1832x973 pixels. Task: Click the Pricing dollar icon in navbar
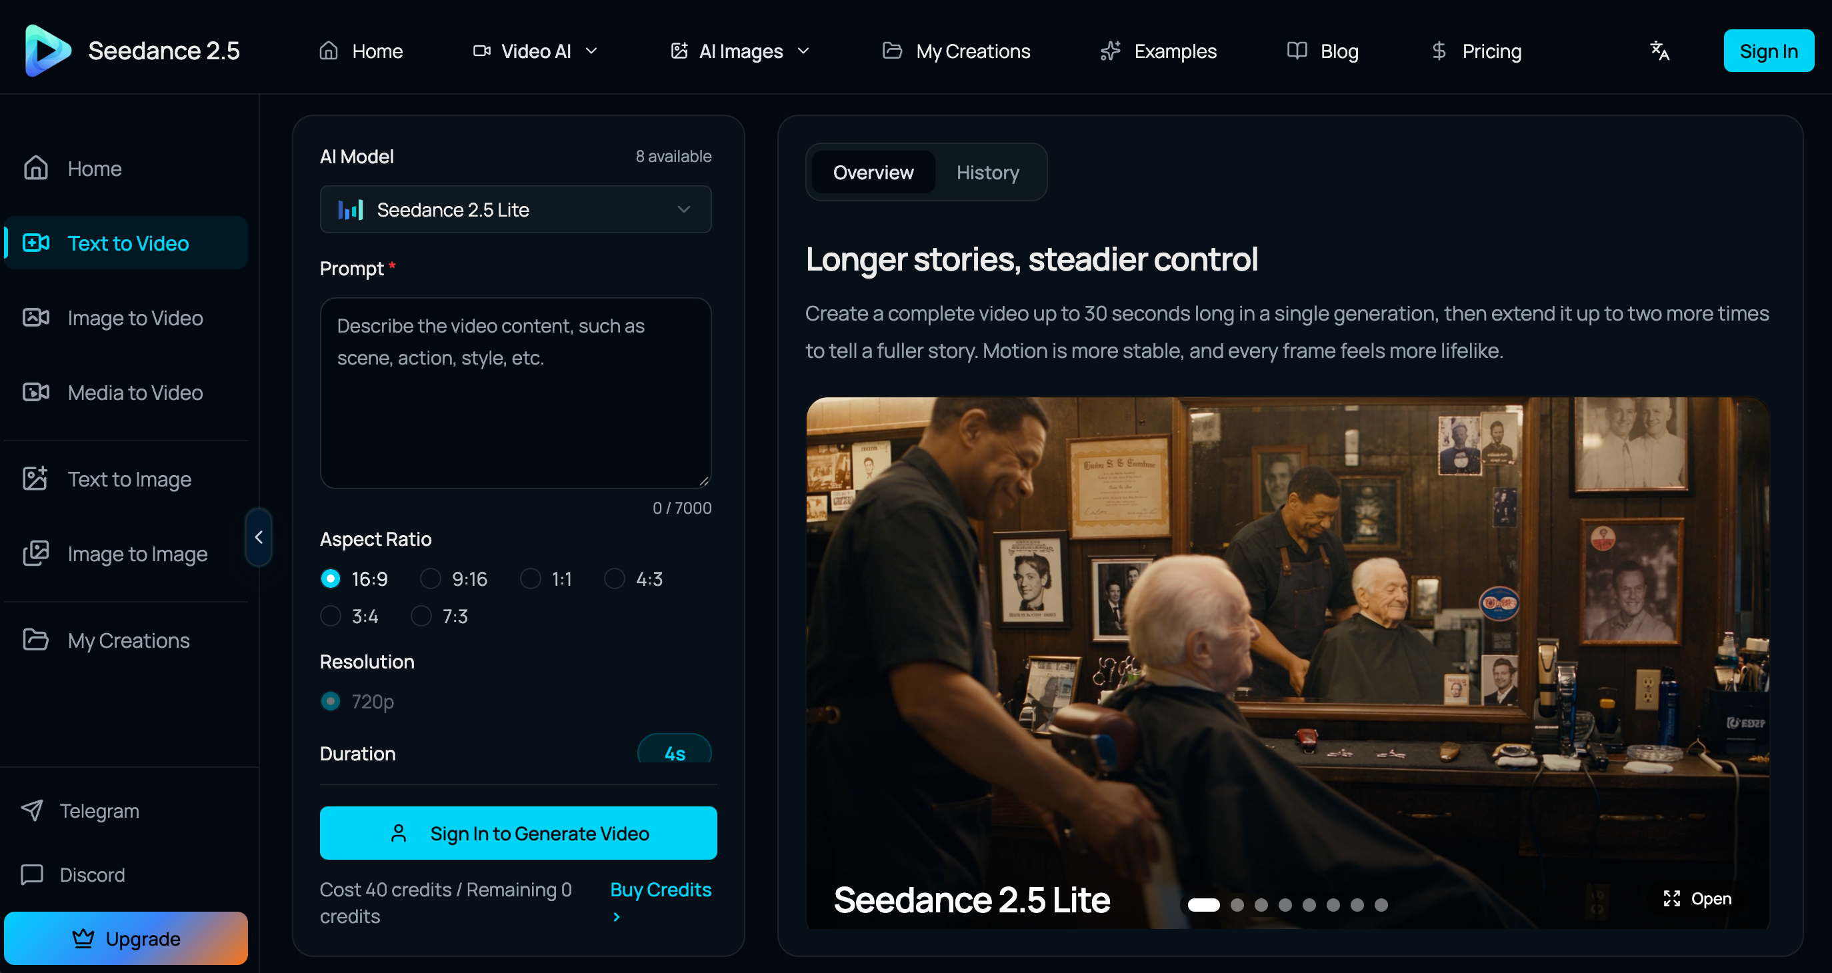(x=1439, y=51)
